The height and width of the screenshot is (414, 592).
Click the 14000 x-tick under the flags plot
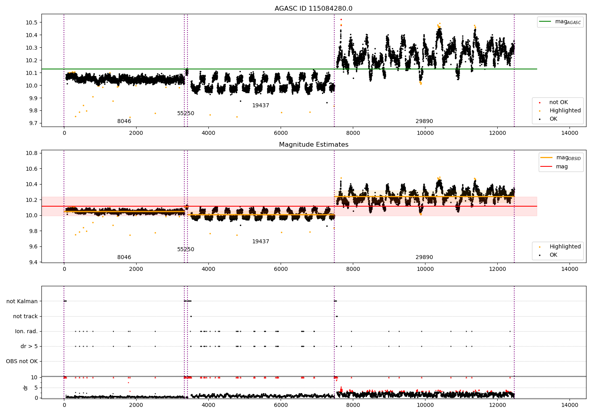(x=570, y=405)
